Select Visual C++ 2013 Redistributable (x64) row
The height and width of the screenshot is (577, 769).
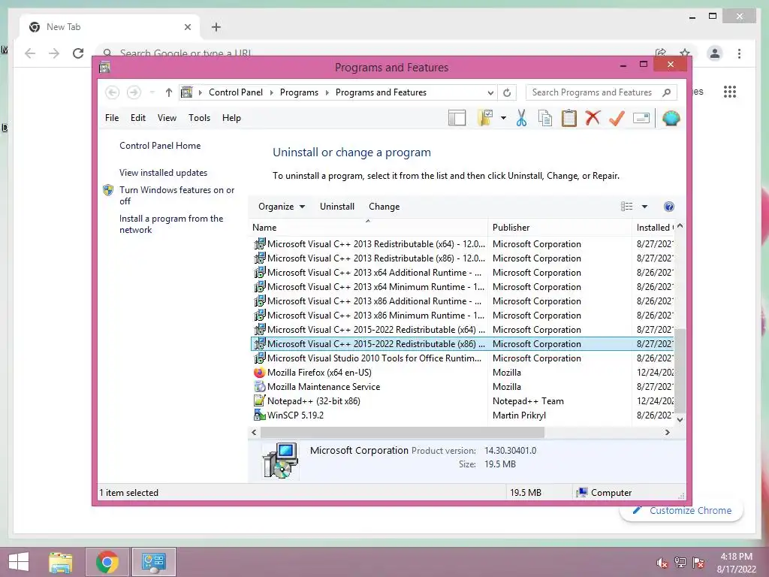coord(462,244)
